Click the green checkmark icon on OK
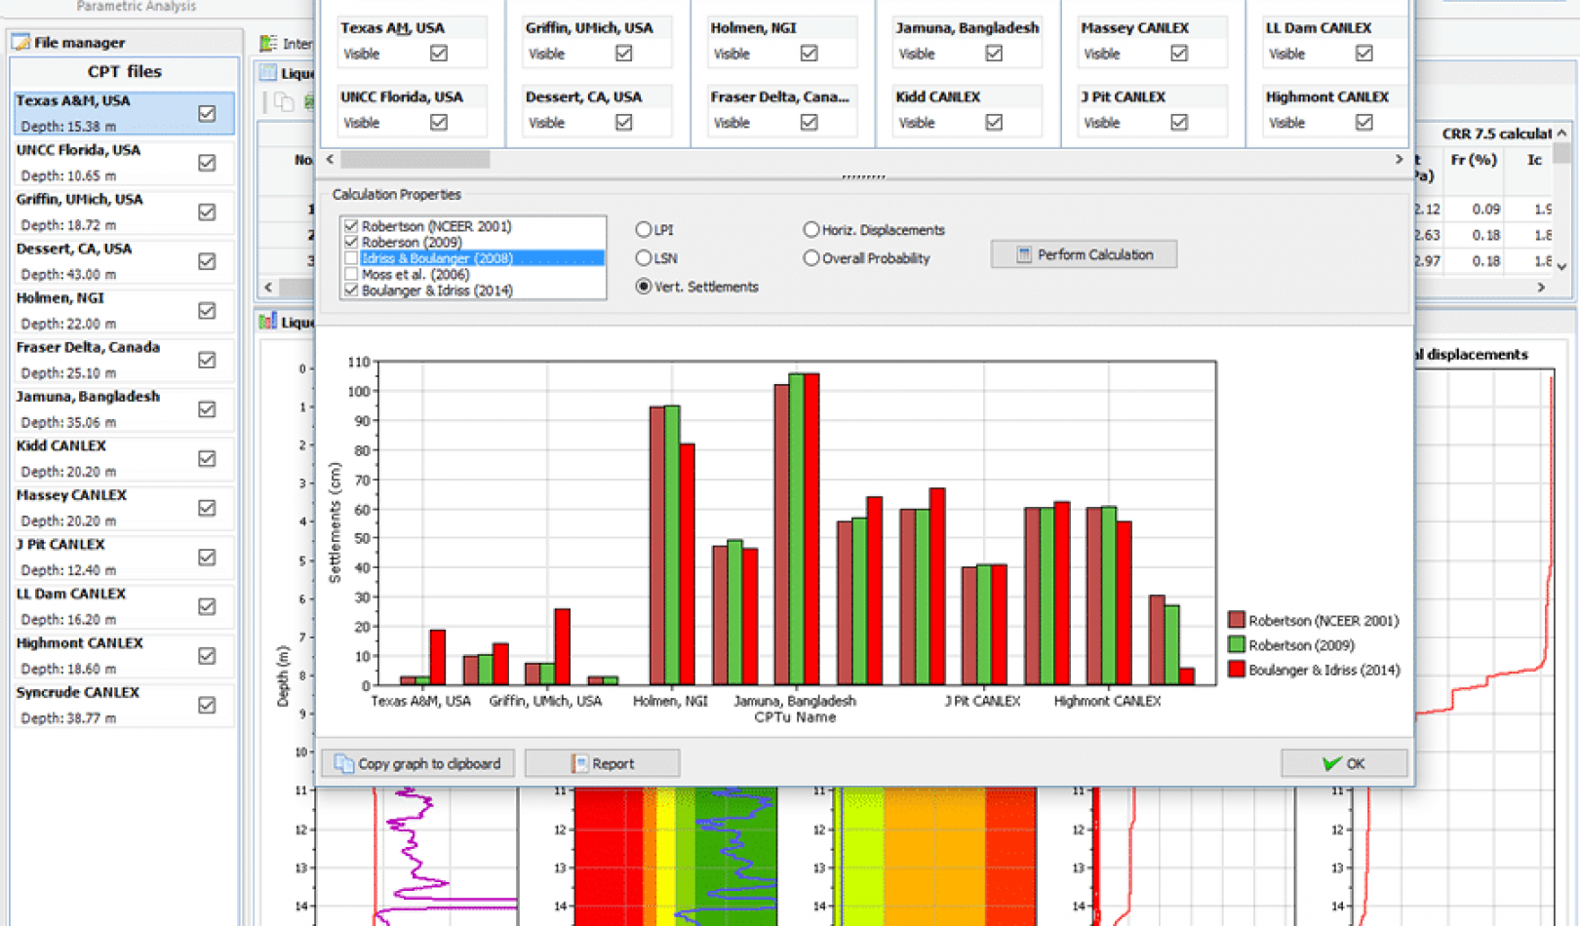 pyautogui.click(x=1330, y=763)
